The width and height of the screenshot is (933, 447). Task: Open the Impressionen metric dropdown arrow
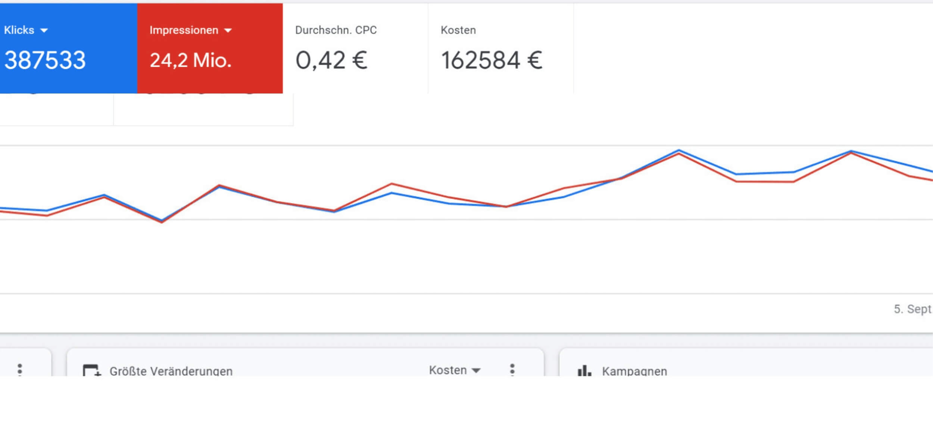tap(228, 31)
